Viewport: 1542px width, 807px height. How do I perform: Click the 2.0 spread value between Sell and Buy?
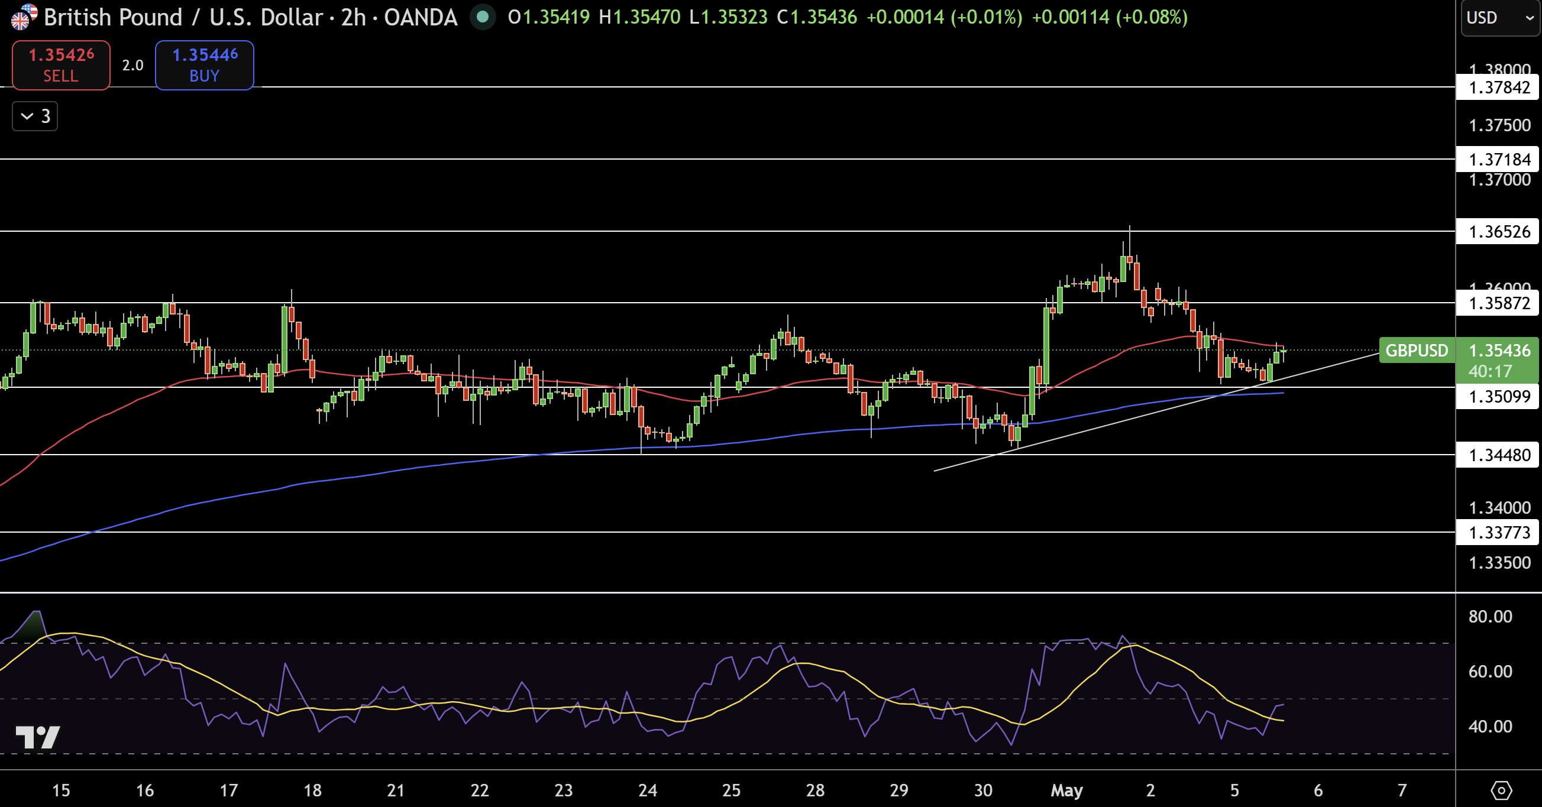pos(133,65)
